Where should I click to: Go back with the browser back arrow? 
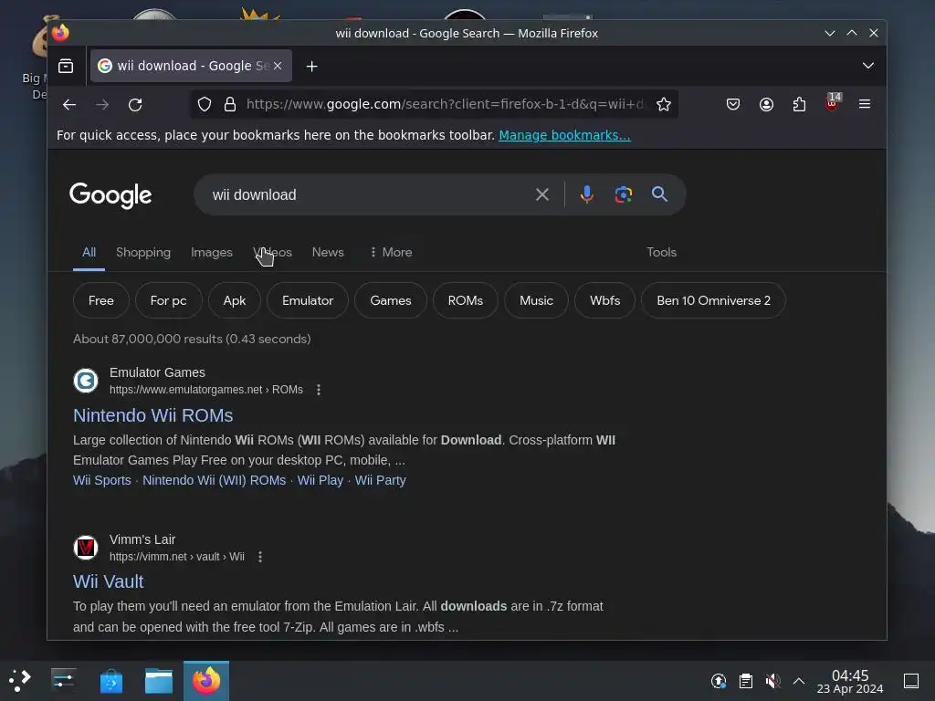69,104
